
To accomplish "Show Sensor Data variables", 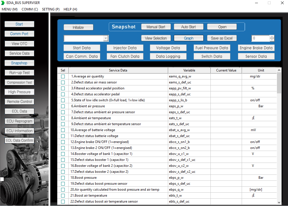I will click(x=256, y=56).
